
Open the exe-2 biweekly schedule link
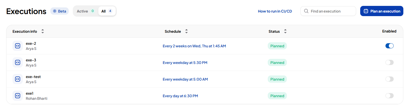194,46
